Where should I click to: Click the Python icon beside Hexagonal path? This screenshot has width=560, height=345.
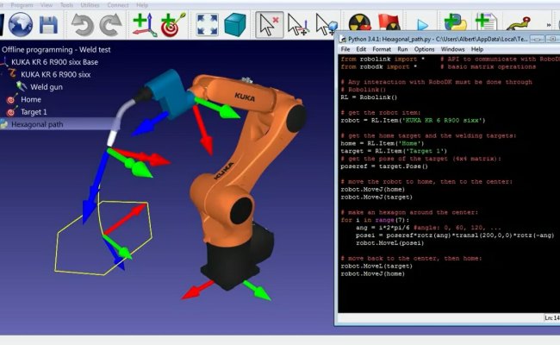point(4,124)
